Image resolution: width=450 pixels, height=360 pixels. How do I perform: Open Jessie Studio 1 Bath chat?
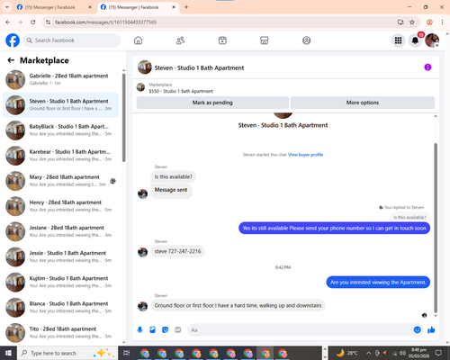[60, 256]
